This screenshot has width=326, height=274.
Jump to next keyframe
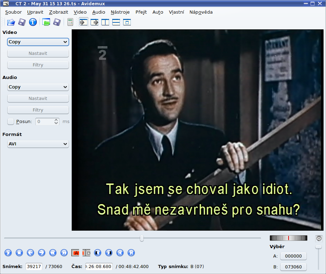(64, 253)
